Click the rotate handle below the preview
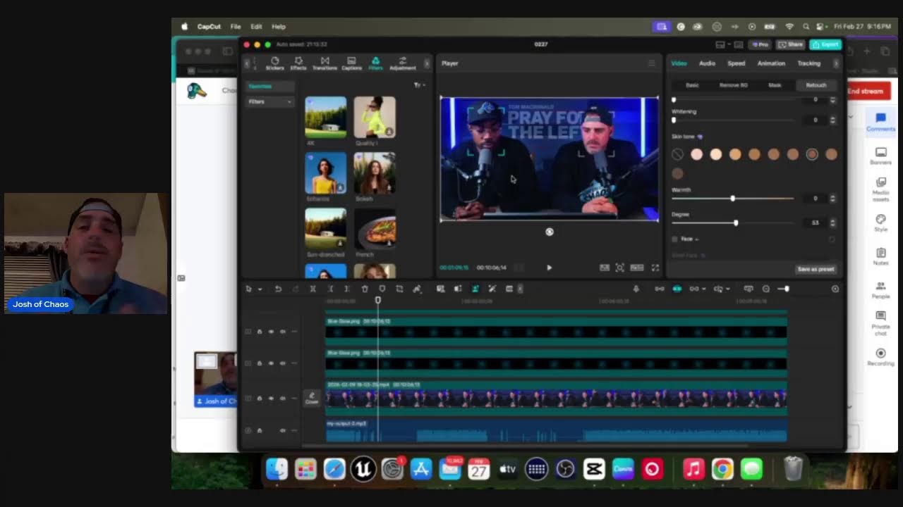Image resolution: width=903 pixels, height=507 pixels. (x=550, y=232)
